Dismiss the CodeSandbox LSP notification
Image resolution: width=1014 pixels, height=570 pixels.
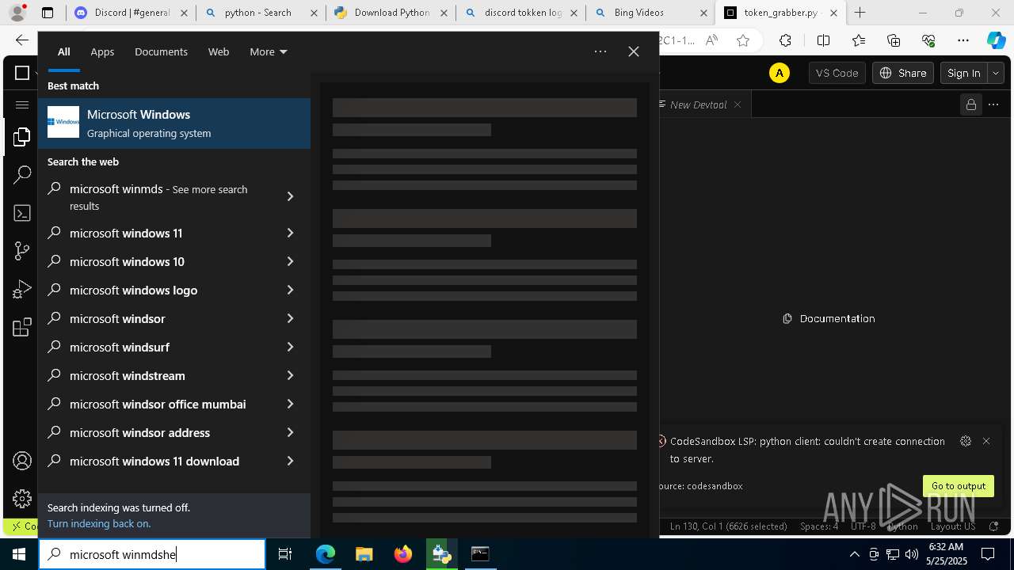pos(986,441)
